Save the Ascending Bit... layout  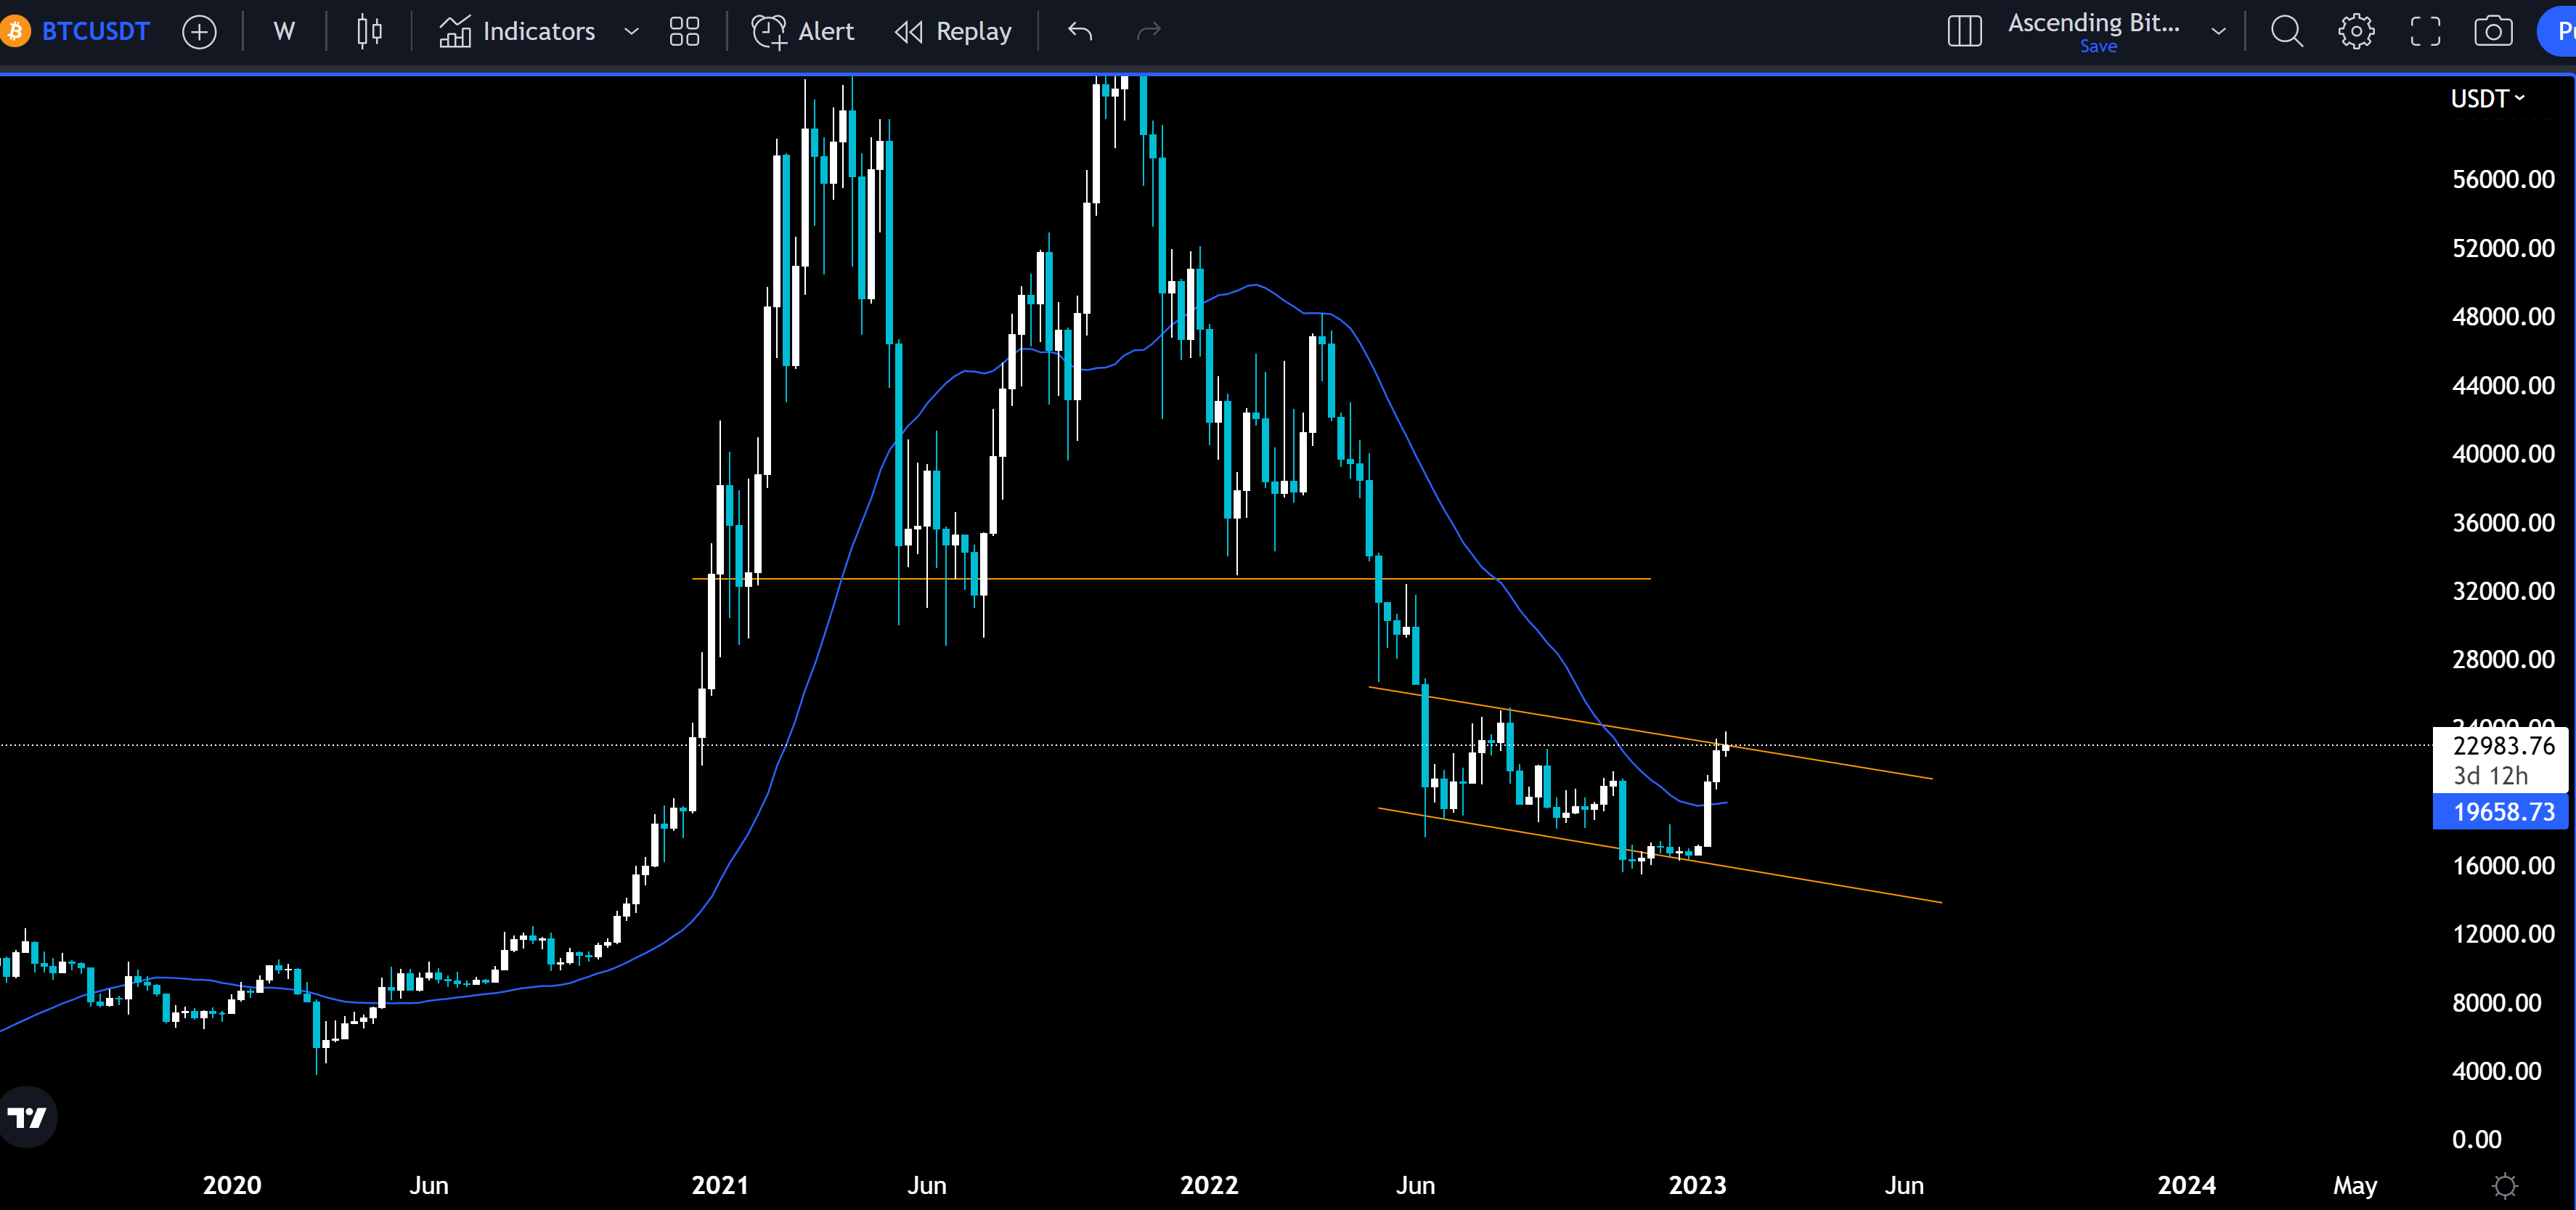2097,46
